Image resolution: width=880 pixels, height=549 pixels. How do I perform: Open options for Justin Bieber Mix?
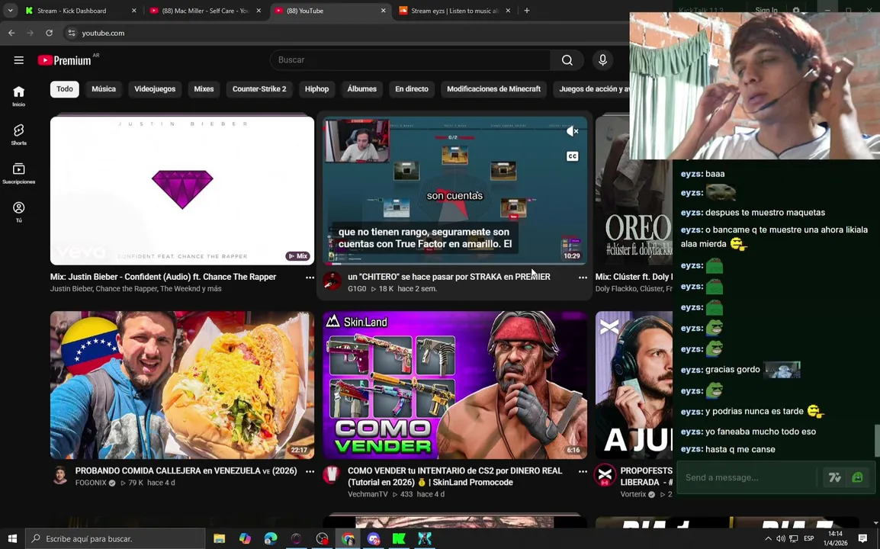[310, 278]
